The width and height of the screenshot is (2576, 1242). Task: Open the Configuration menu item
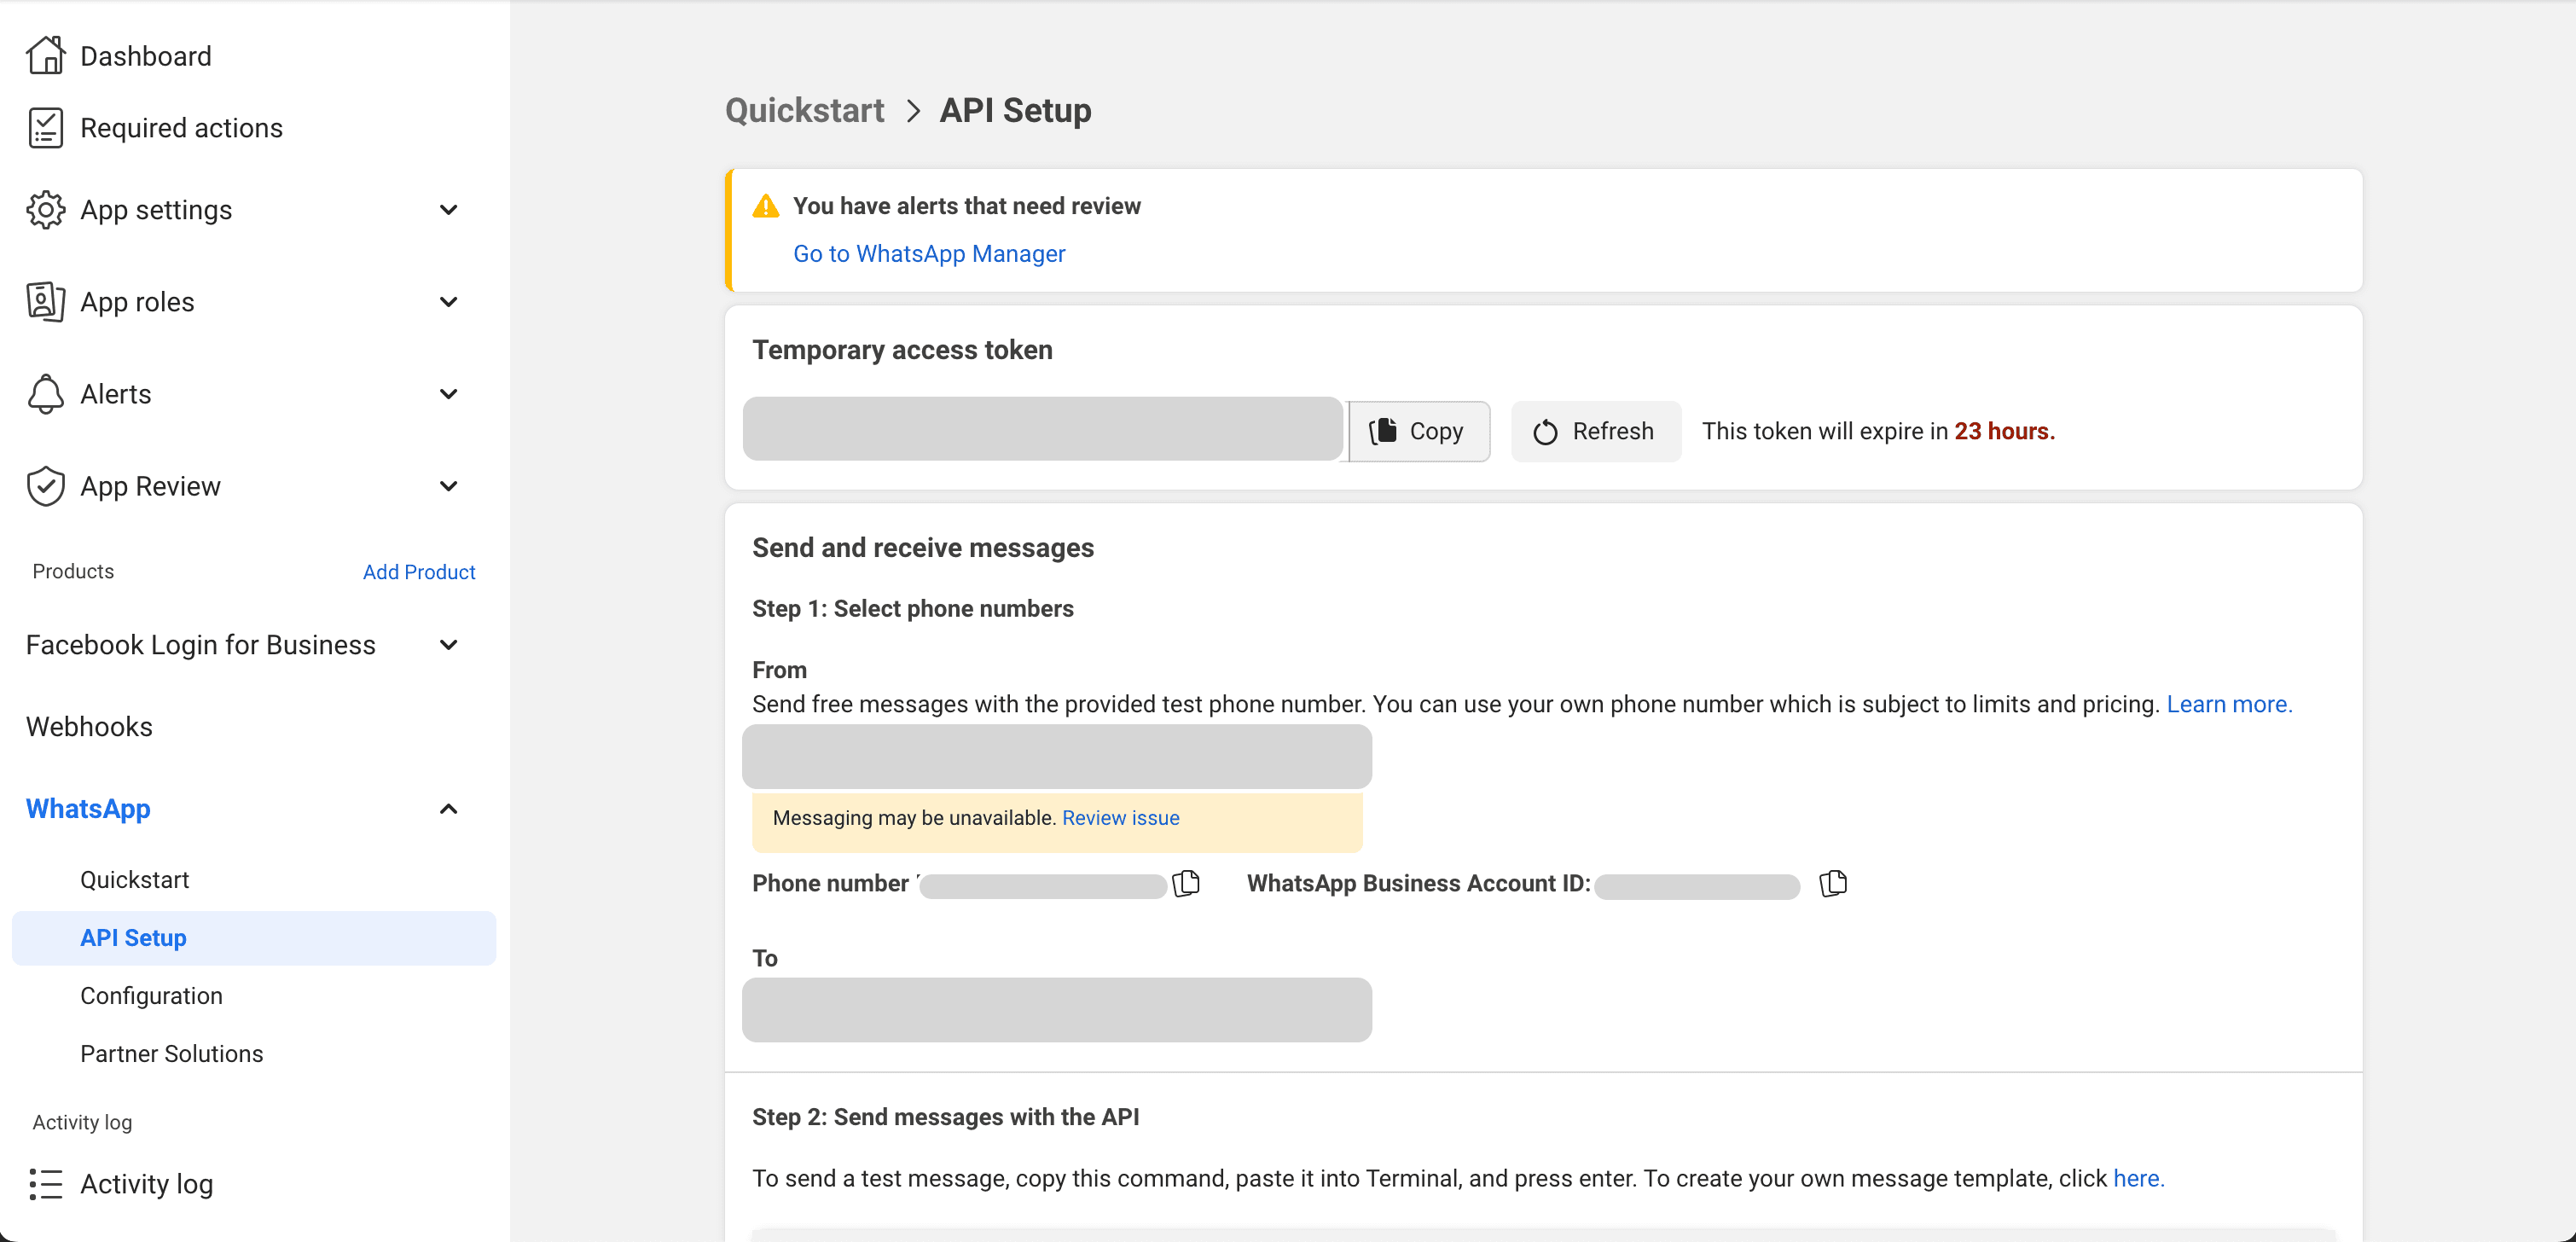[x=153, y=994]
